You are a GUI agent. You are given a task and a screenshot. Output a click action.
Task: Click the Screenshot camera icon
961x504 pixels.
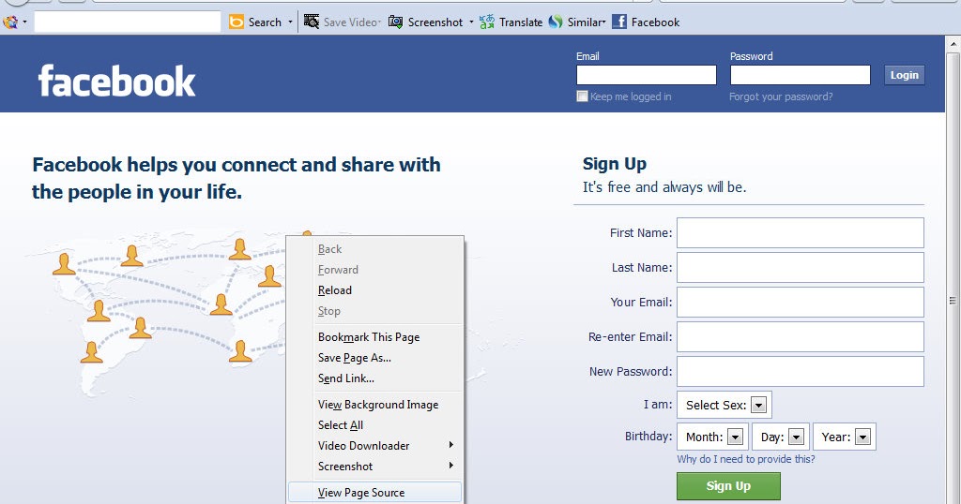coord(396,22)
